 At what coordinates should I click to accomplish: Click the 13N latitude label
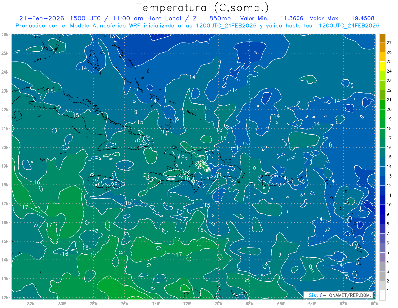[5, 278]
